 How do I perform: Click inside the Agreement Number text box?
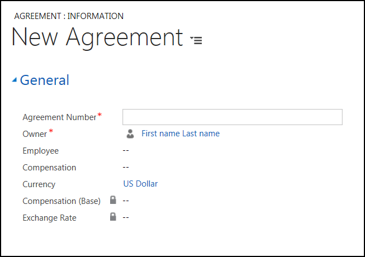pyautogui.click(x=232, y=117)
